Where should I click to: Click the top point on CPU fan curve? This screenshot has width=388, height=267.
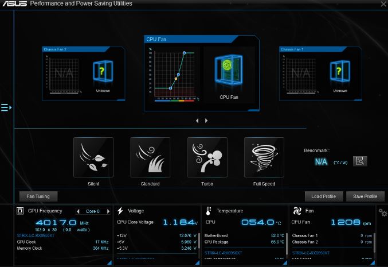click(184, 53)
